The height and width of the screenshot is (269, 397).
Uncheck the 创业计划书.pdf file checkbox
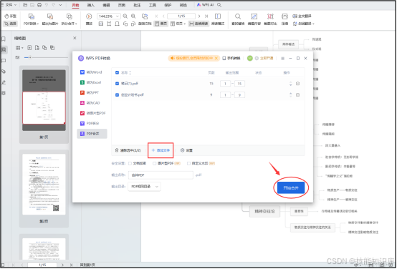(x=117, y=95)
